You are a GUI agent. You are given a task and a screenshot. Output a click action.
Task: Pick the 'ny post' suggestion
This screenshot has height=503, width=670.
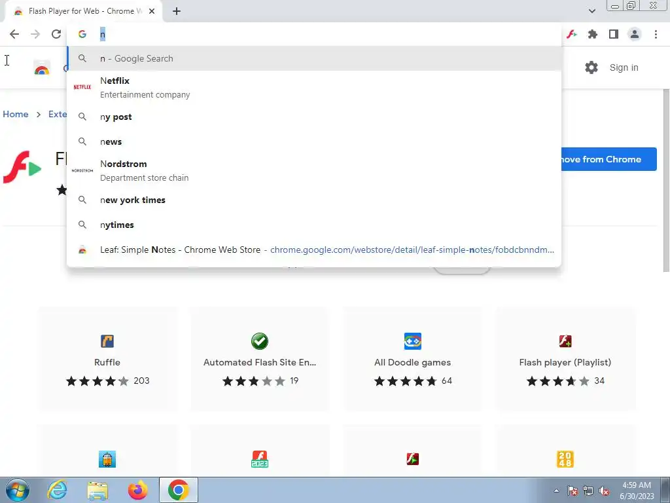[x=314, y=117]
